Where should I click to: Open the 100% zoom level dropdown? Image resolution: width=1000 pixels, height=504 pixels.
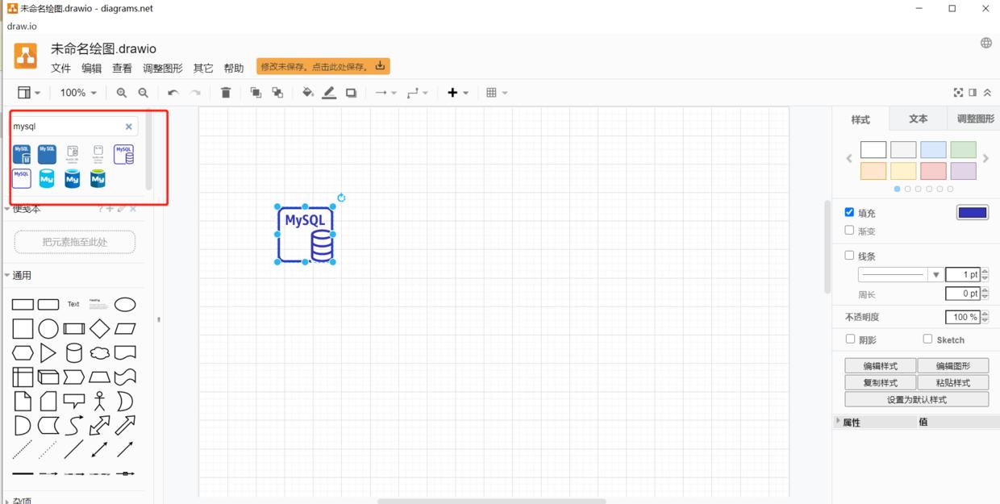pos(78,93)
